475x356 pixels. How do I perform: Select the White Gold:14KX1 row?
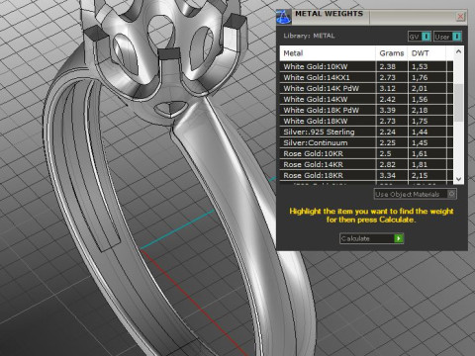(x=366, y=77)
